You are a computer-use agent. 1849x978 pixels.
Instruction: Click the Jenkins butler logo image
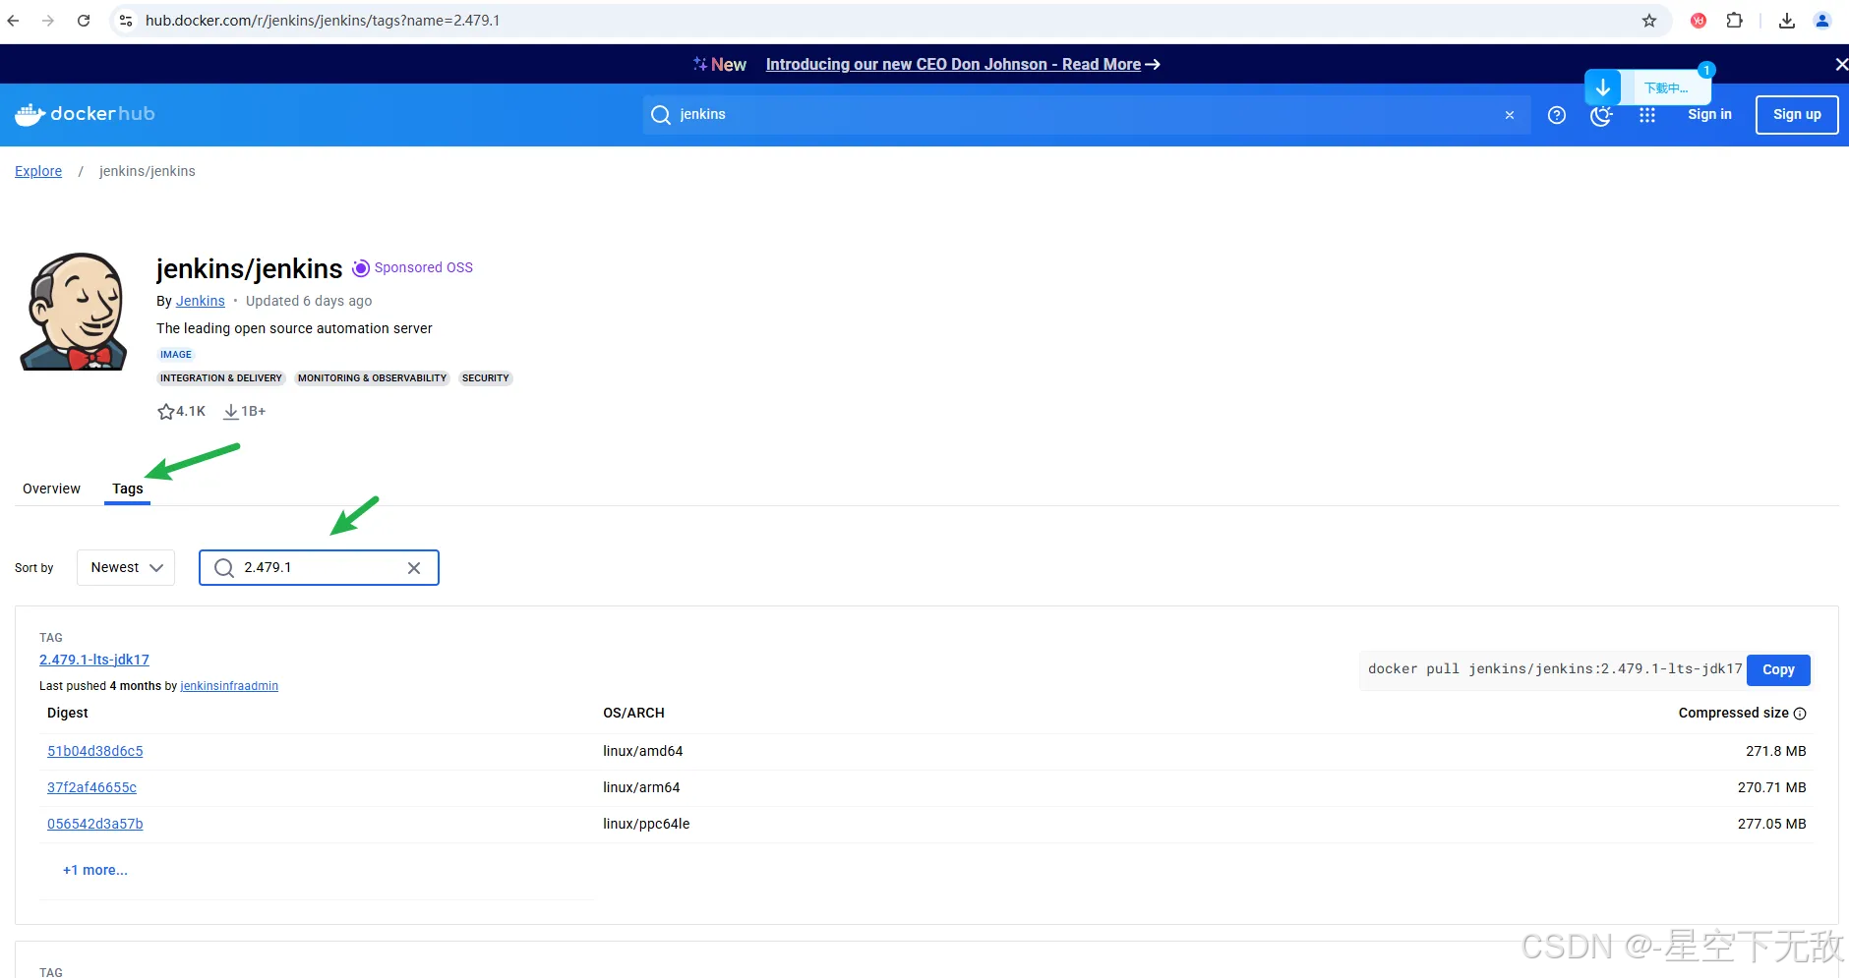(75, 312)
